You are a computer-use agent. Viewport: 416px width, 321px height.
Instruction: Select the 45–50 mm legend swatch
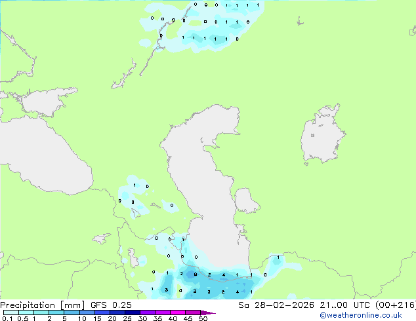pyautogui.click(x=193, y=312)
